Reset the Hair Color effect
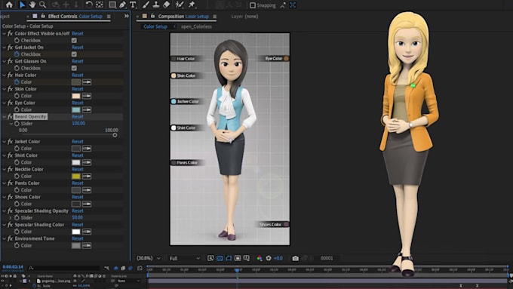513x289 pixels. click(x=78, y=75)
